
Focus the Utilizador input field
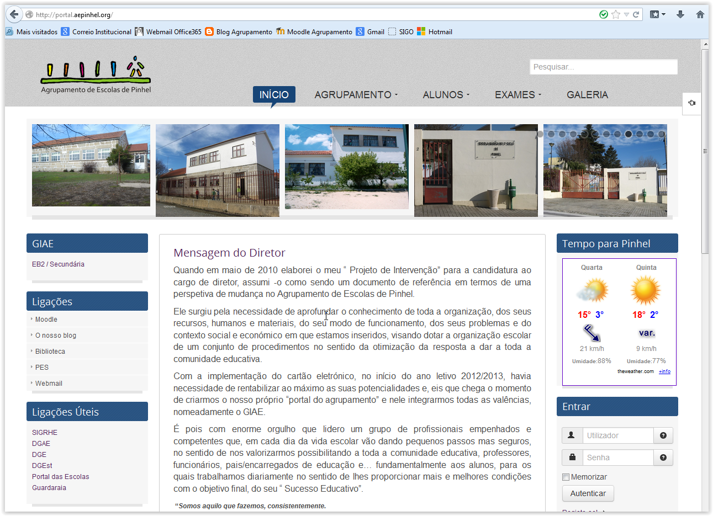click(618, 435)
